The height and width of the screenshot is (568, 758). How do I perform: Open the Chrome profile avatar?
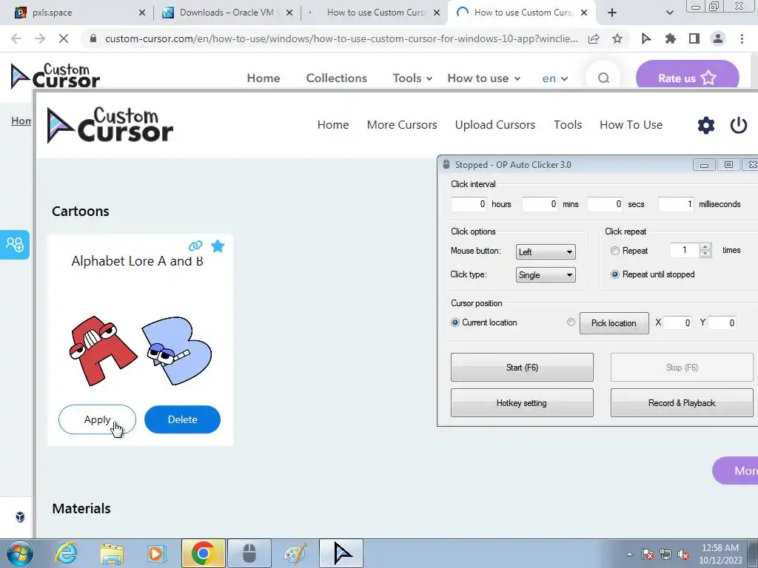pyautogui.click(x=718, y=38)
